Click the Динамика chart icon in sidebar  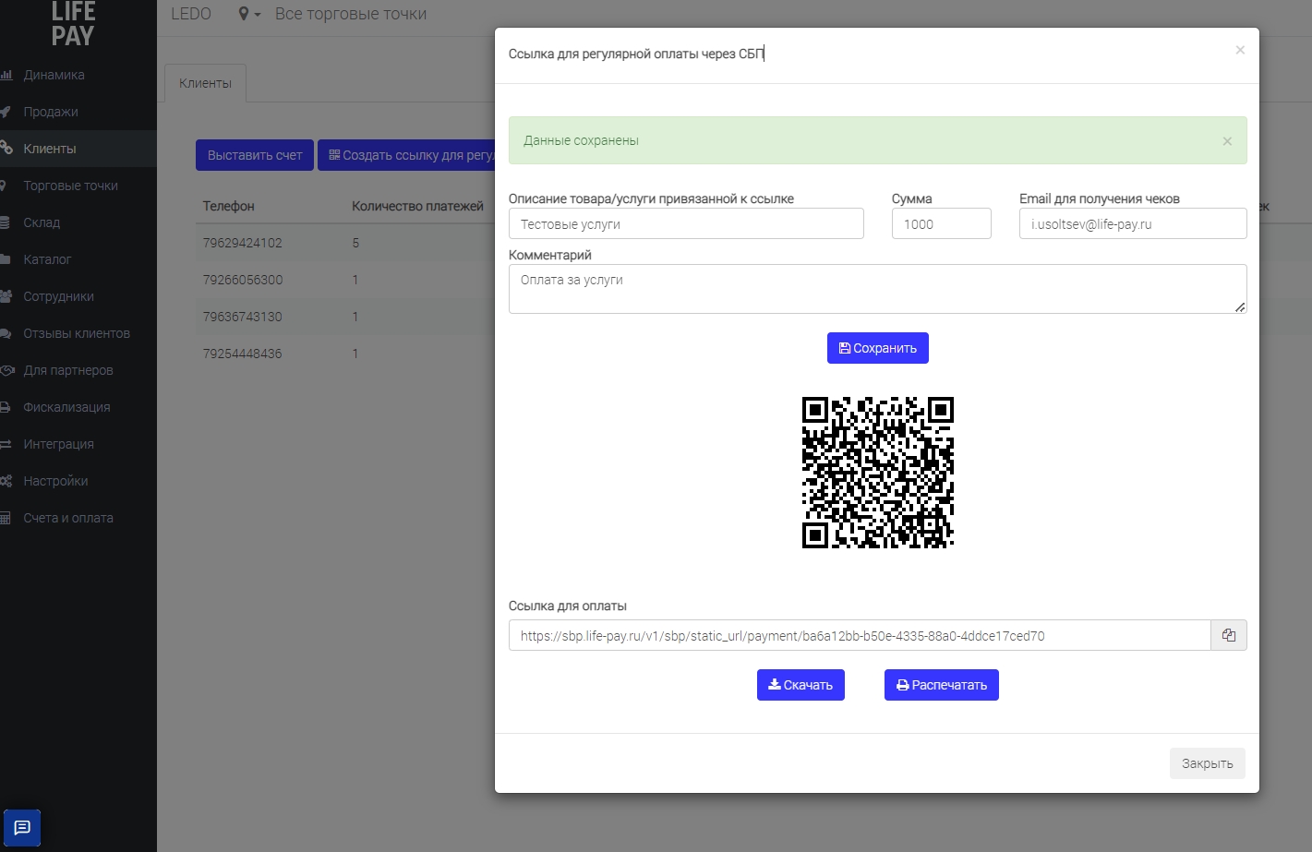pyautogui.click(x=6, y=75)
